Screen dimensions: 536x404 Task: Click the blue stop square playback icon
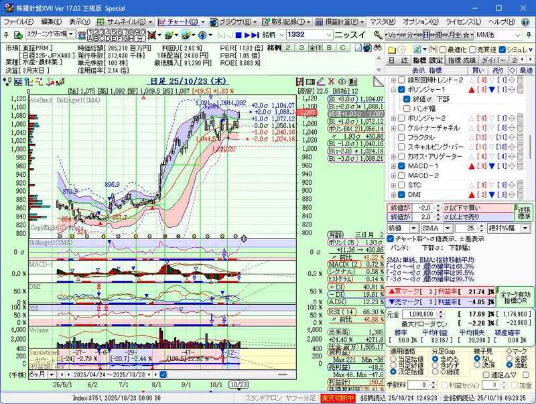coord(238,34)
